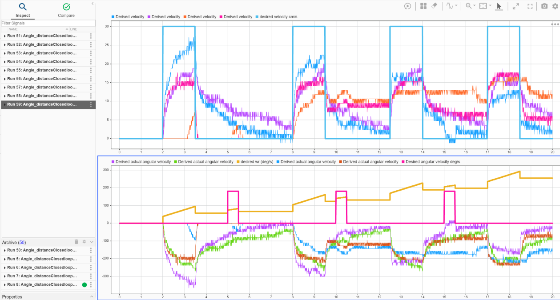Select the arrow pointer cursor tool
This screenshot has width=560, height=300.
(x=499, y=6)
